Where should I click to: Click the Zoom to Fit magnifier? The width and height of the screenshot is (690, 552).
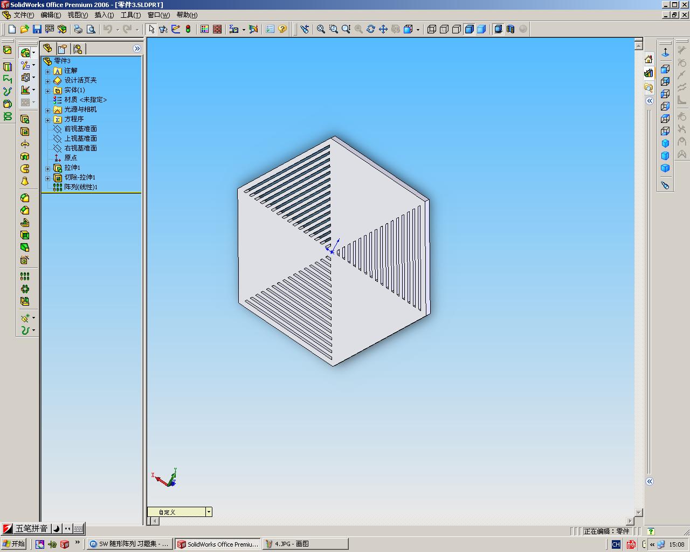tap(321, 29)
